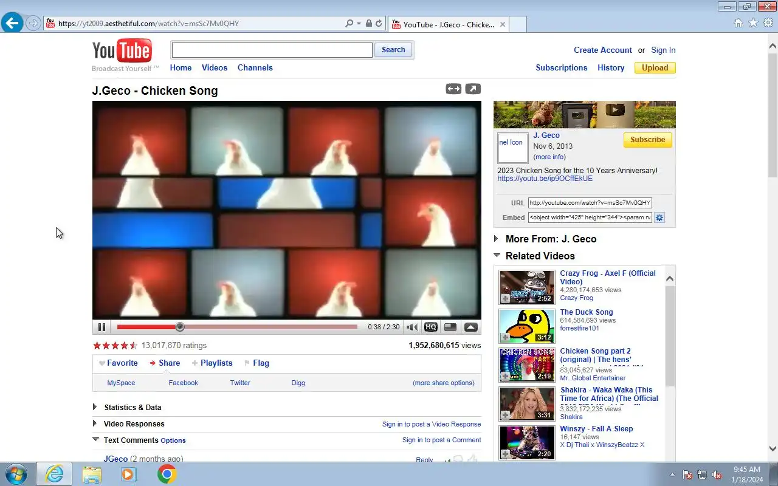Show hidden system tray icons

point(672,474)
